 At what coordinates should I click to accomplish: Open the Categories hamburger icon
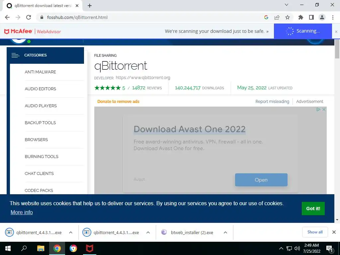pos(15,55)
